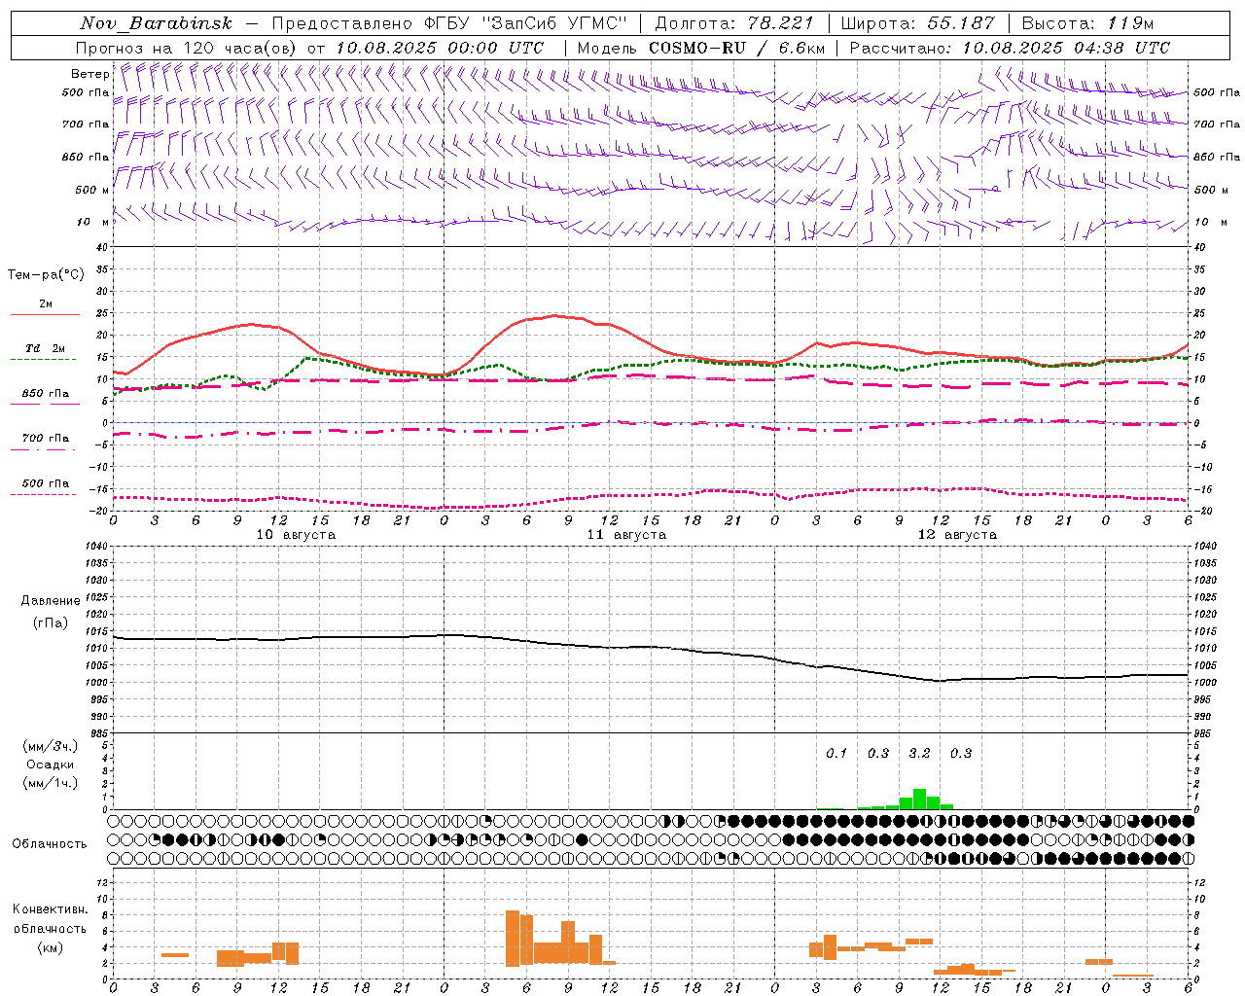This screenshot has width=1245, height=996.
Task: Click '(км)' unit under convective cloud label
Action: coord(51,947)
